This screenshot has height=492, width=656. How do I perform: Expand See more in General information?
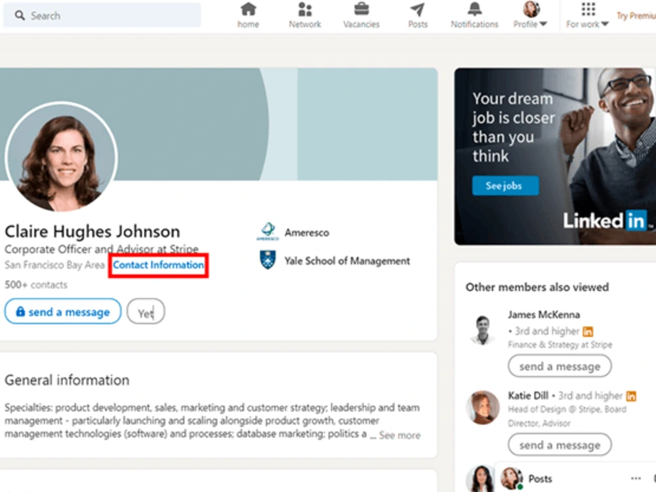coord(400,436)
